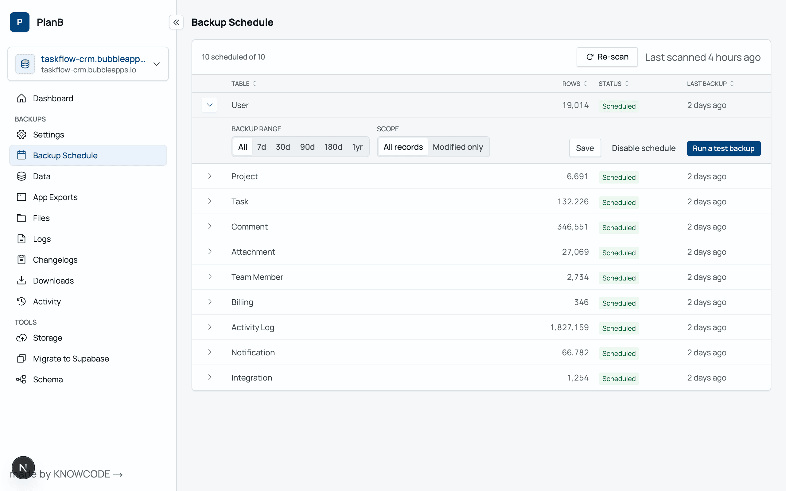The width and height of the screenshot is (786, 491).
Task: Sort by ROWS column arrows
Action: coord(586,83)
